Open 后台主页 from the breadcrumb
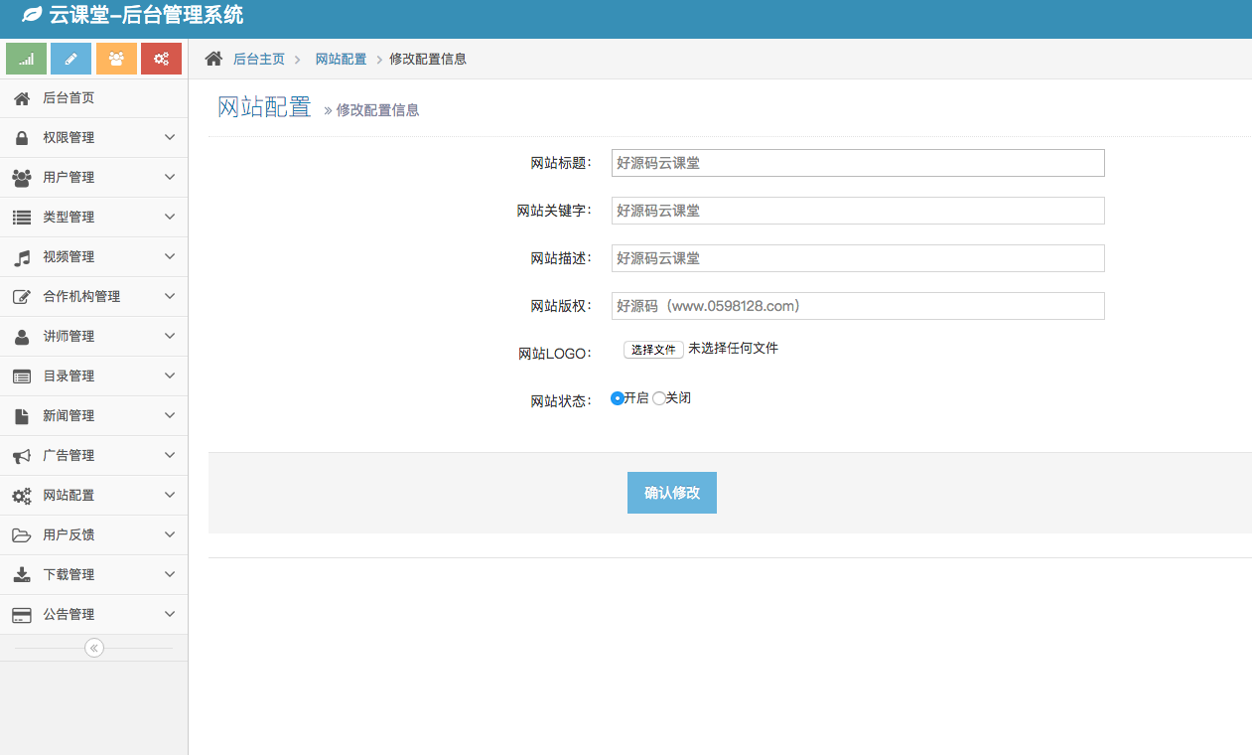The height and width of the screenshot is (755, 1252). coord(259,59)
